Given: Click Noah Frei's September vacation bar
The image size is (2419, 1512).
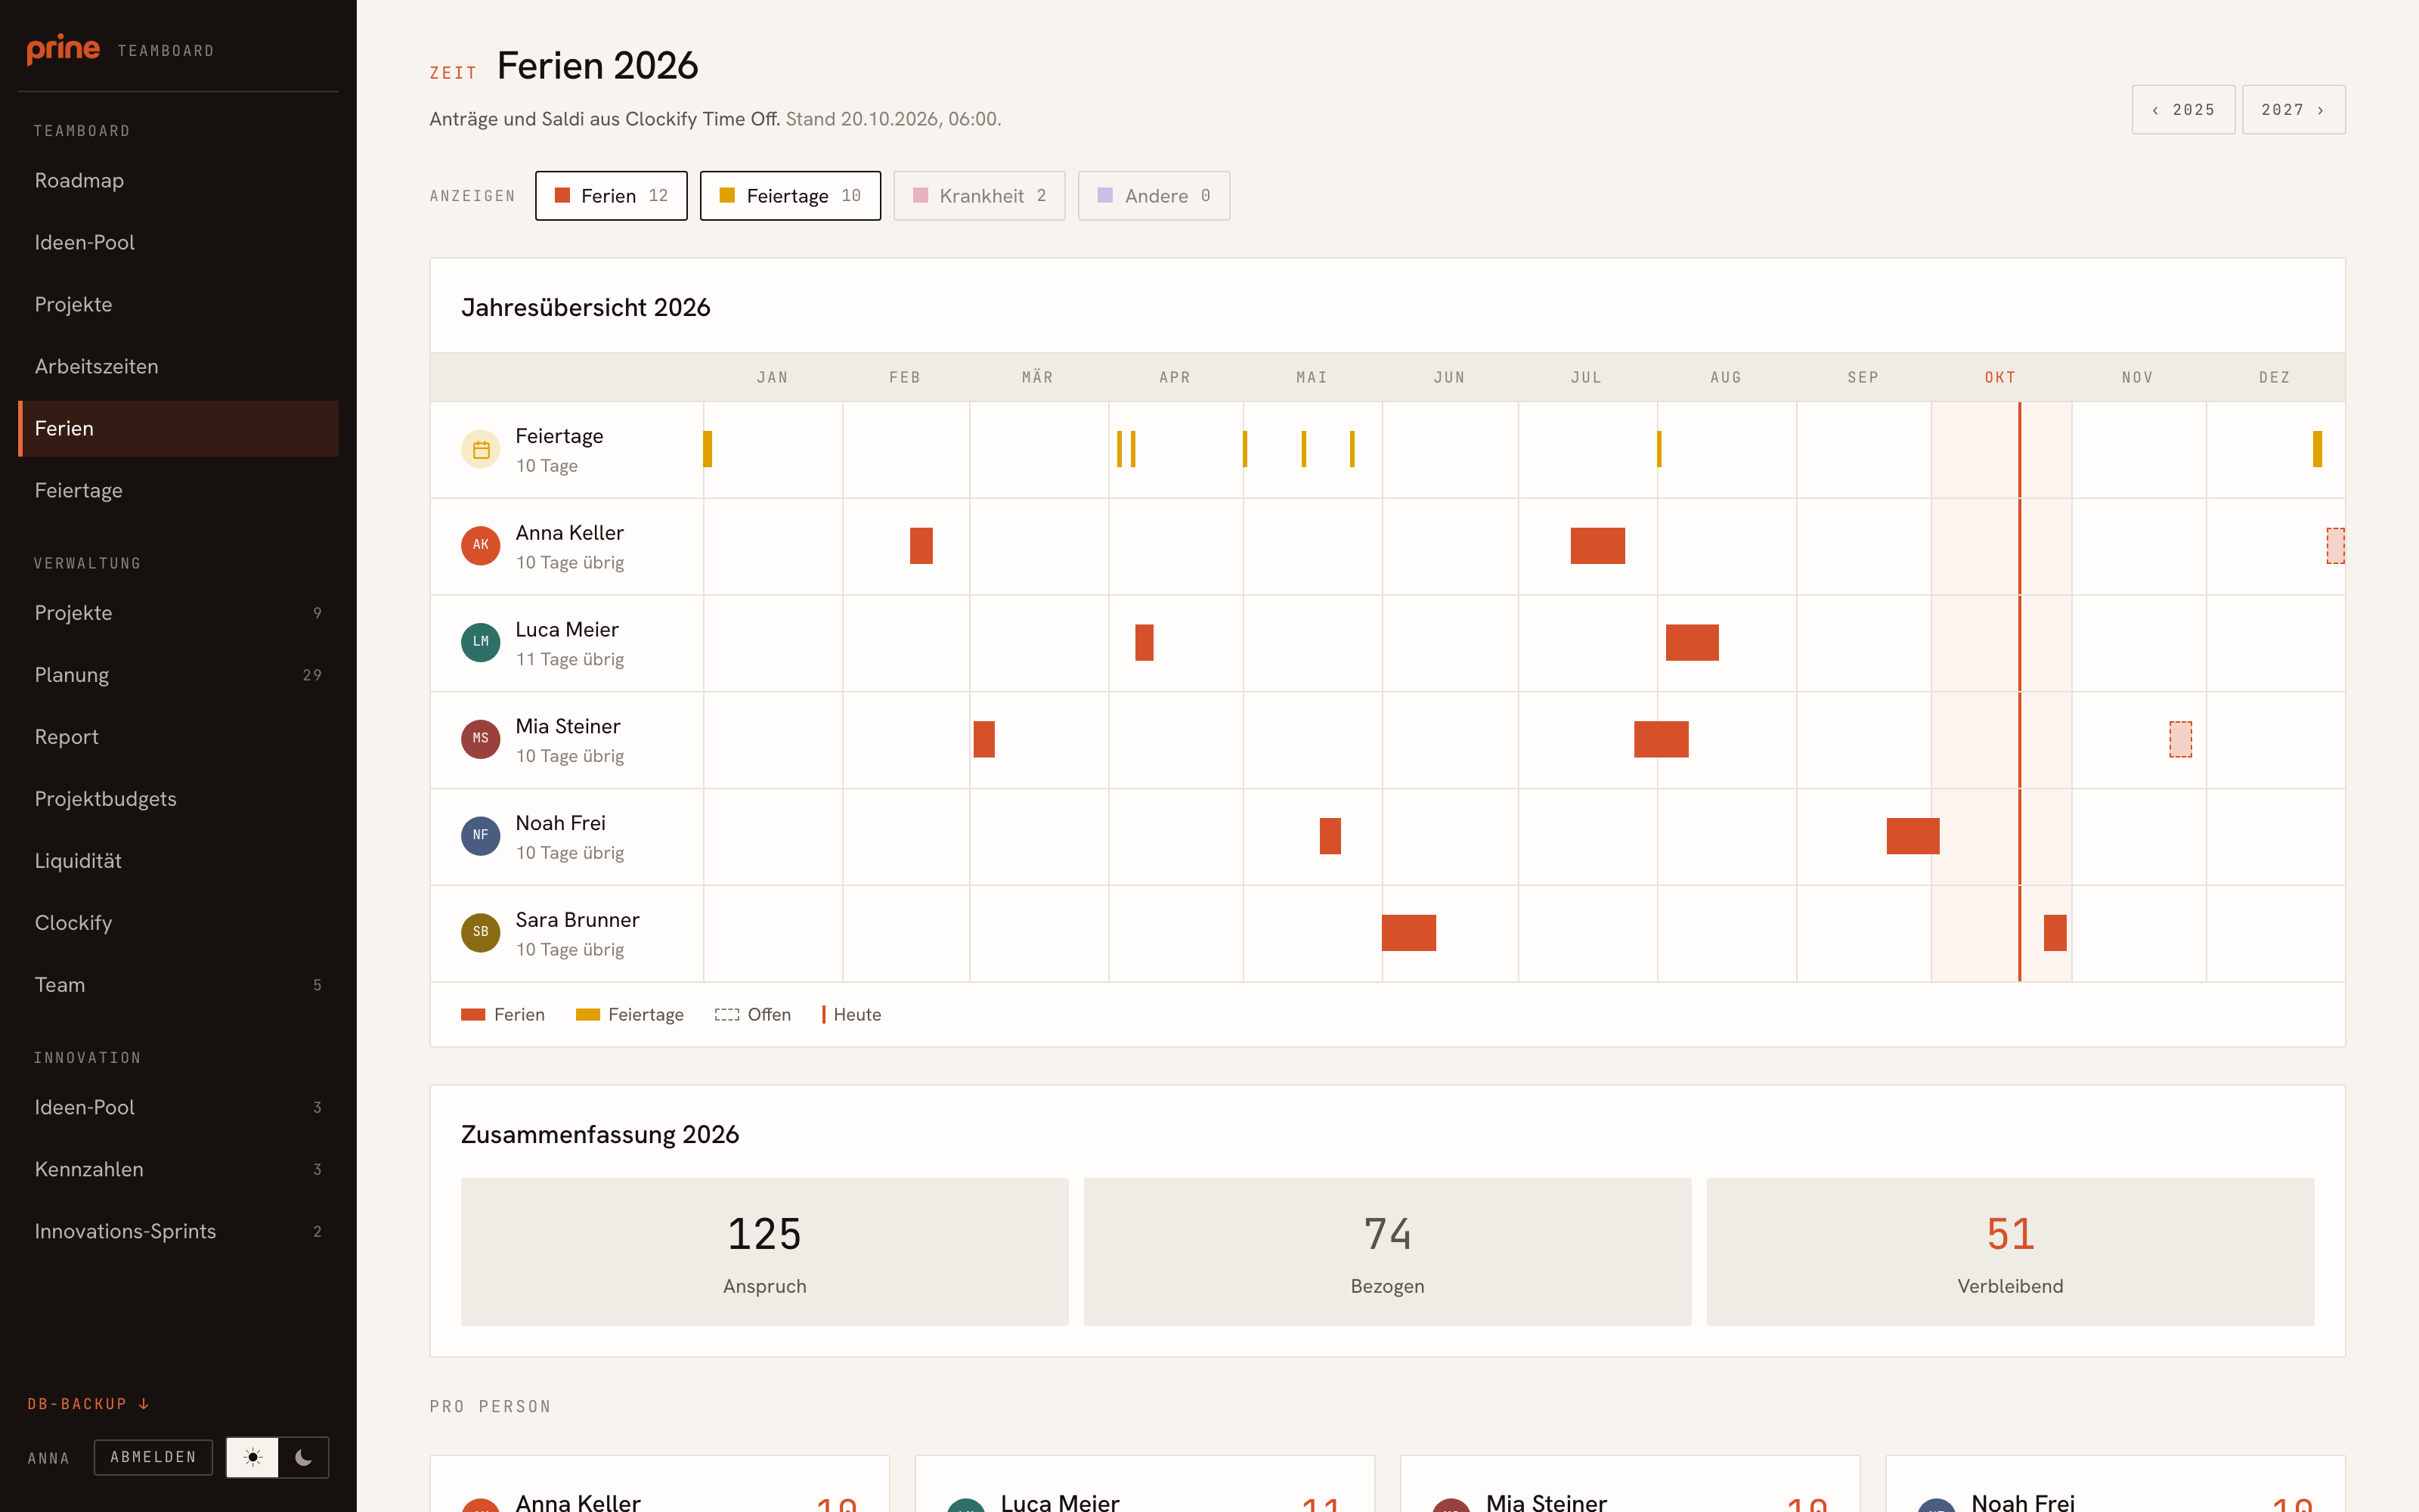Looking at the screenshot, I should click(x=1913, y=836).
